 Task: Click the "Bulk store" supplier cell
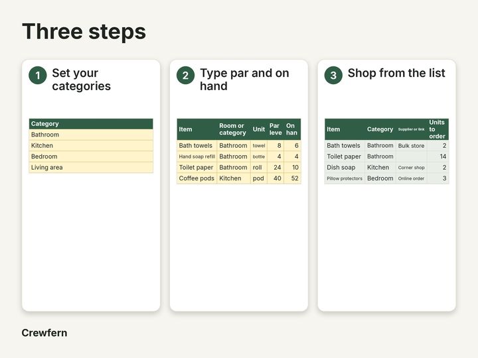click(412, 145)
